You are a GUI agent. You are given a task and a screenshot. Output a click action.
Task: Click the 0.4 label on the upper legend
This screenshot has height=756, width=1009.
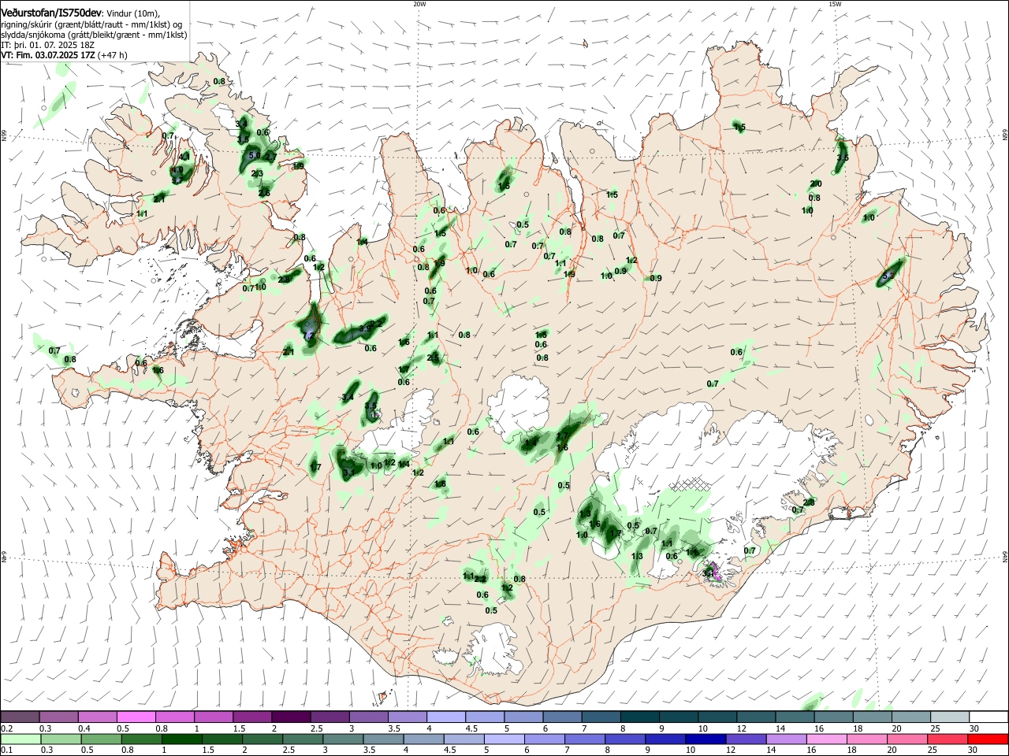coord(84,728)
